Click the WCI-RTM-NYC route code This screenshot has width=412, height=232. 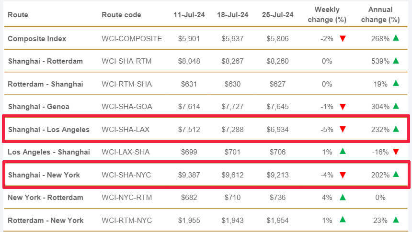click(126, 221)
